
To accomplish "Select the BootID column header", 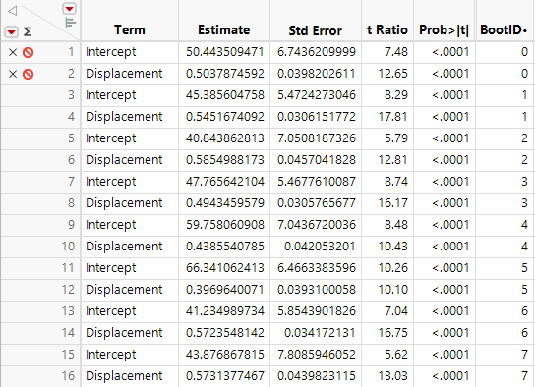I will (504, 30).
